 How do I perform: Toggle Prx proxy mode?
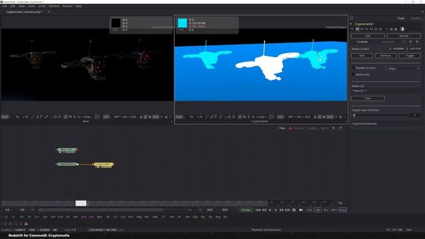pos(326,210)
